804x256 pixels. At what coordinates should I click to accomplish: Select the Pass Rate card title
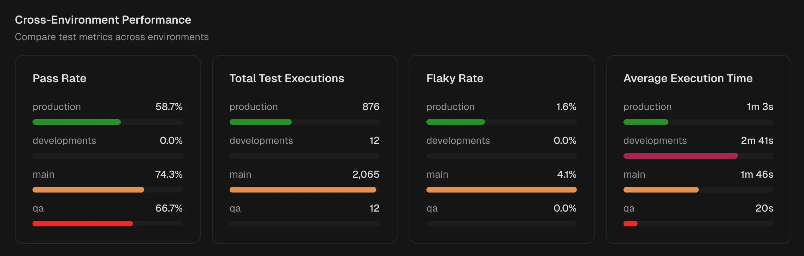tap(59, 78)
